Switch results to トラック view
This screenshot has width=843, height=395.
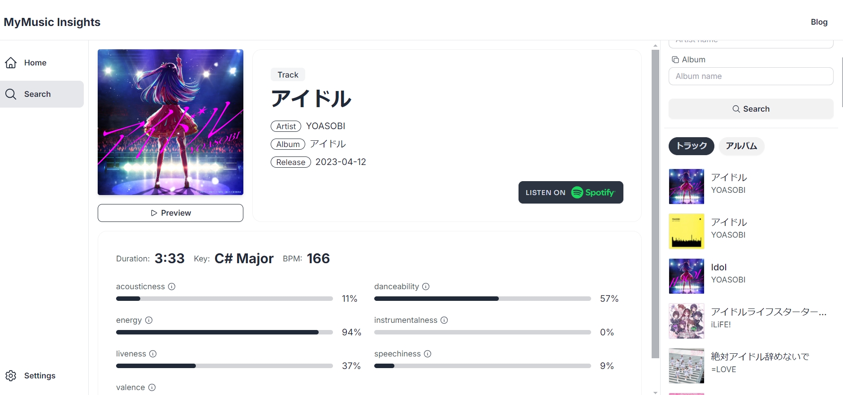(x=691, y=146)
